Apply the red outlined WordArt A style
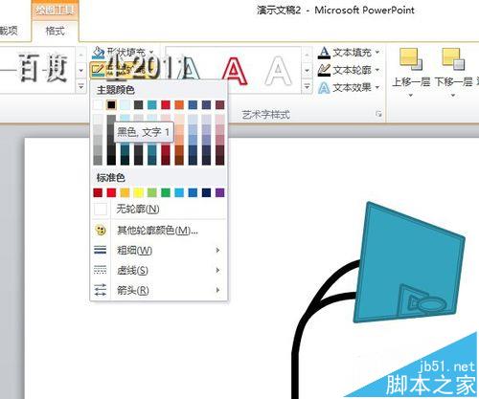This screenshot has width=479, height=399. (x=235, y=71)
